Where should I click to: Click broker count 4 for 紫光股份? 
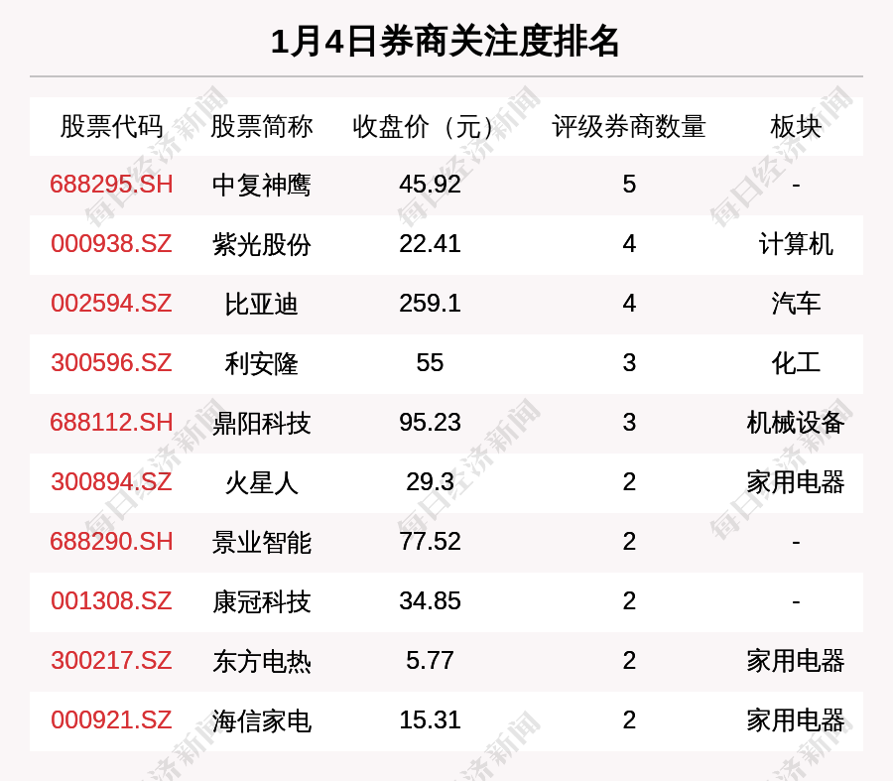[x=629, y=244]
